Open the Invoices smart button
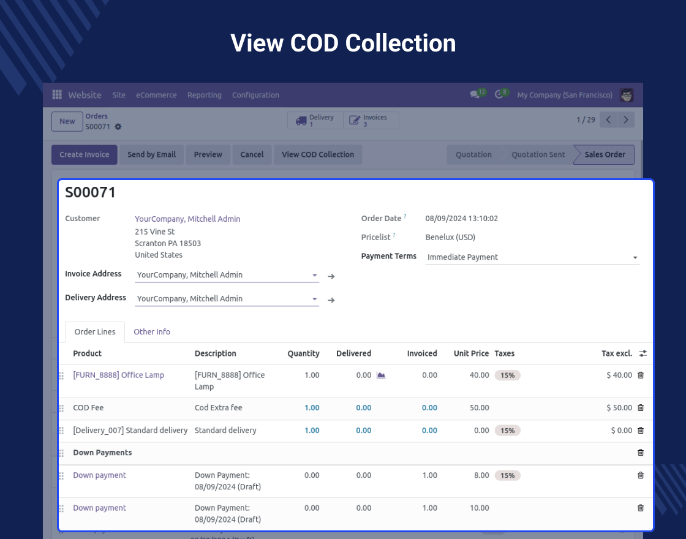Screen dimensions: 686x539 (371, 120)
